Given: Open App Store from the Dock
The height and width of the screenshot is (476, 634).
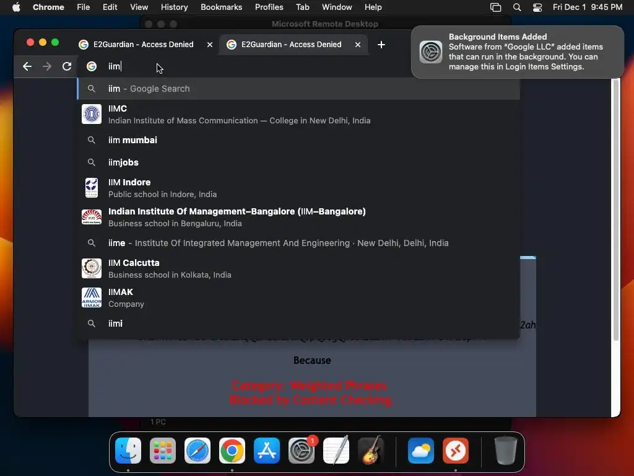Looking at the screenshot, I should point(267,451).
